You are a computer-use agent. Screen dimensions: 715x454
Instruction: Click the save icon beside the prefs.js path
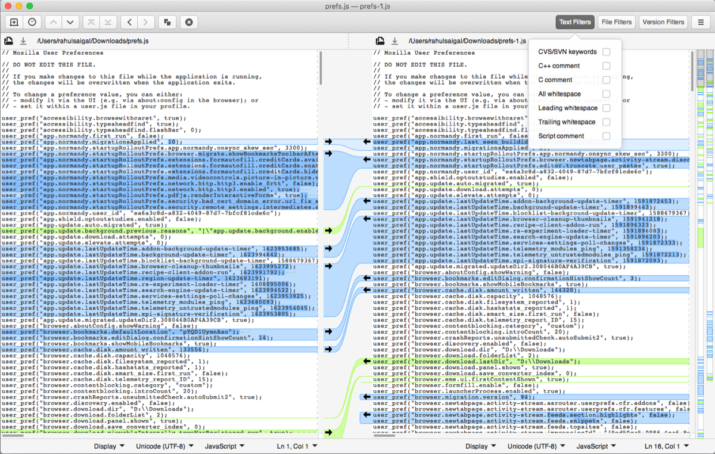[8, 41]
